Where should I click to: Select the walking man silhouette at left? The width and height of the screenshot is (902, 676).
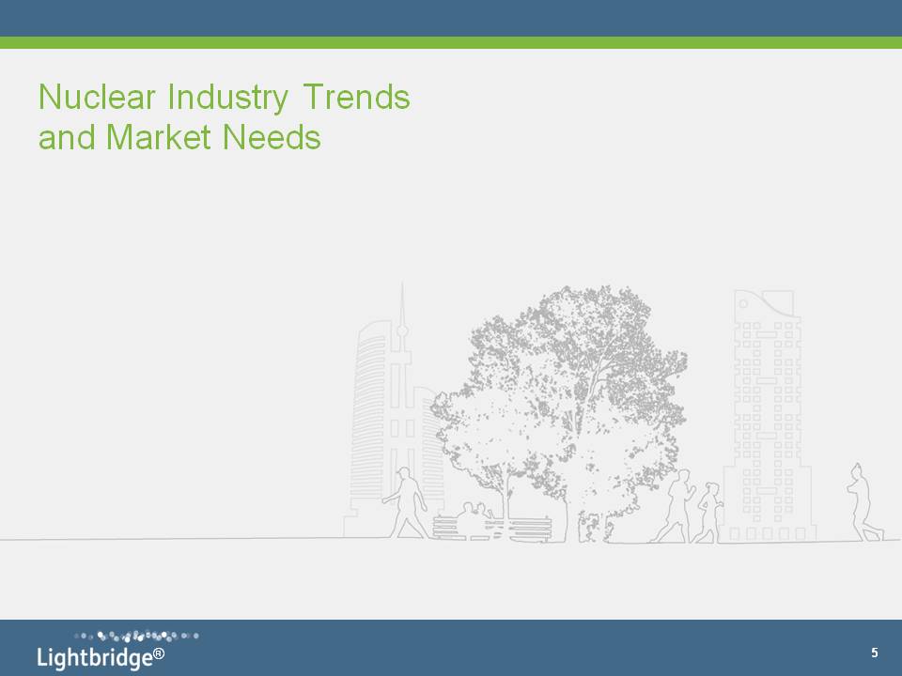[x=408, y=502]
